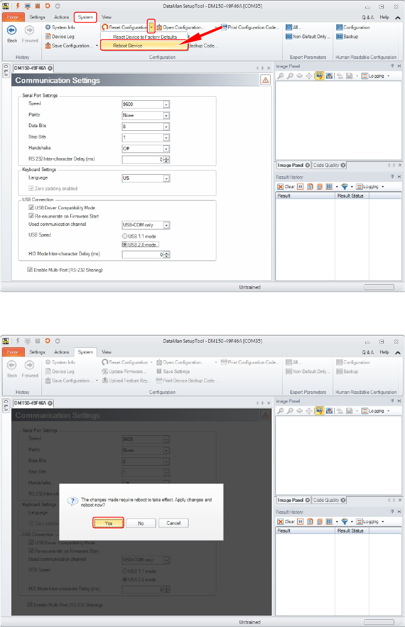This screenshot has width=405, height=627.
Task: Click the zoom in magnifier in upper Image Panel
Action: click(281, 76)
